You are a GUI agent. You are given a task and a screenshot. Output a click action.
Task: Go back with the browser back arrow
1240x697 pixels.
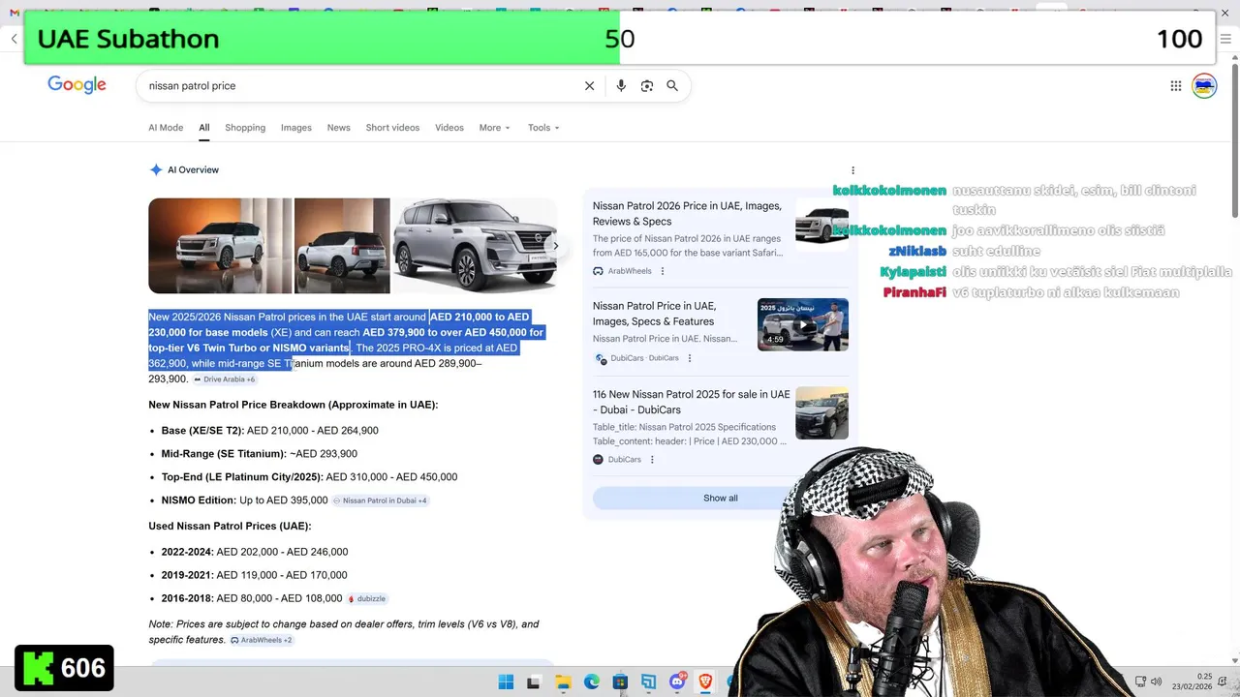(x=14, y=39)
